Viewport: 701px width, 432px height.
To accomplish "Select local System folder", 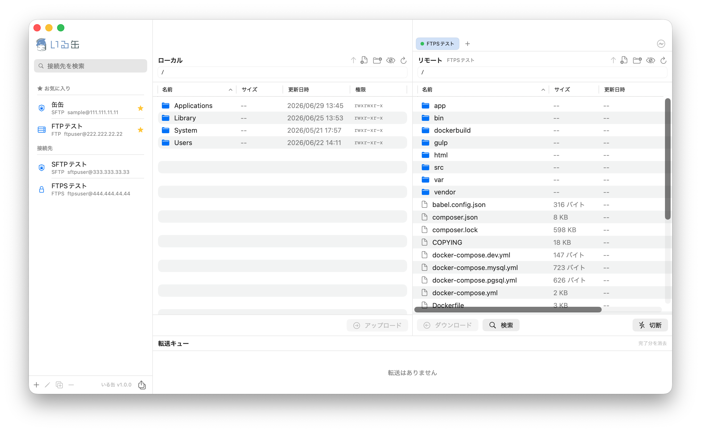I will tap(283, 130).
